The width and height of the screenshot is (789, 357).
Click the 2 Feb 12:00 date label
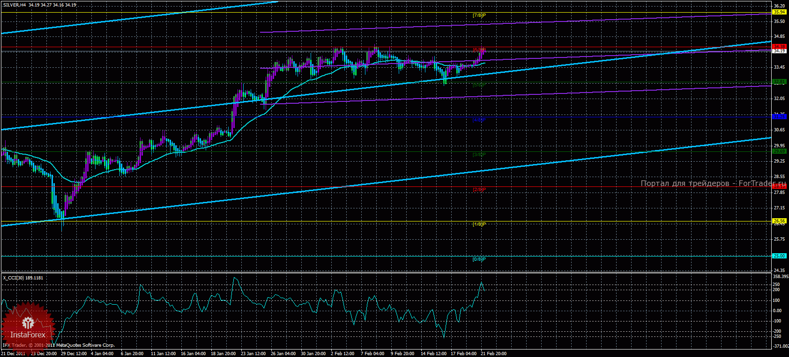pyautogui.click(x=342, y=354)
